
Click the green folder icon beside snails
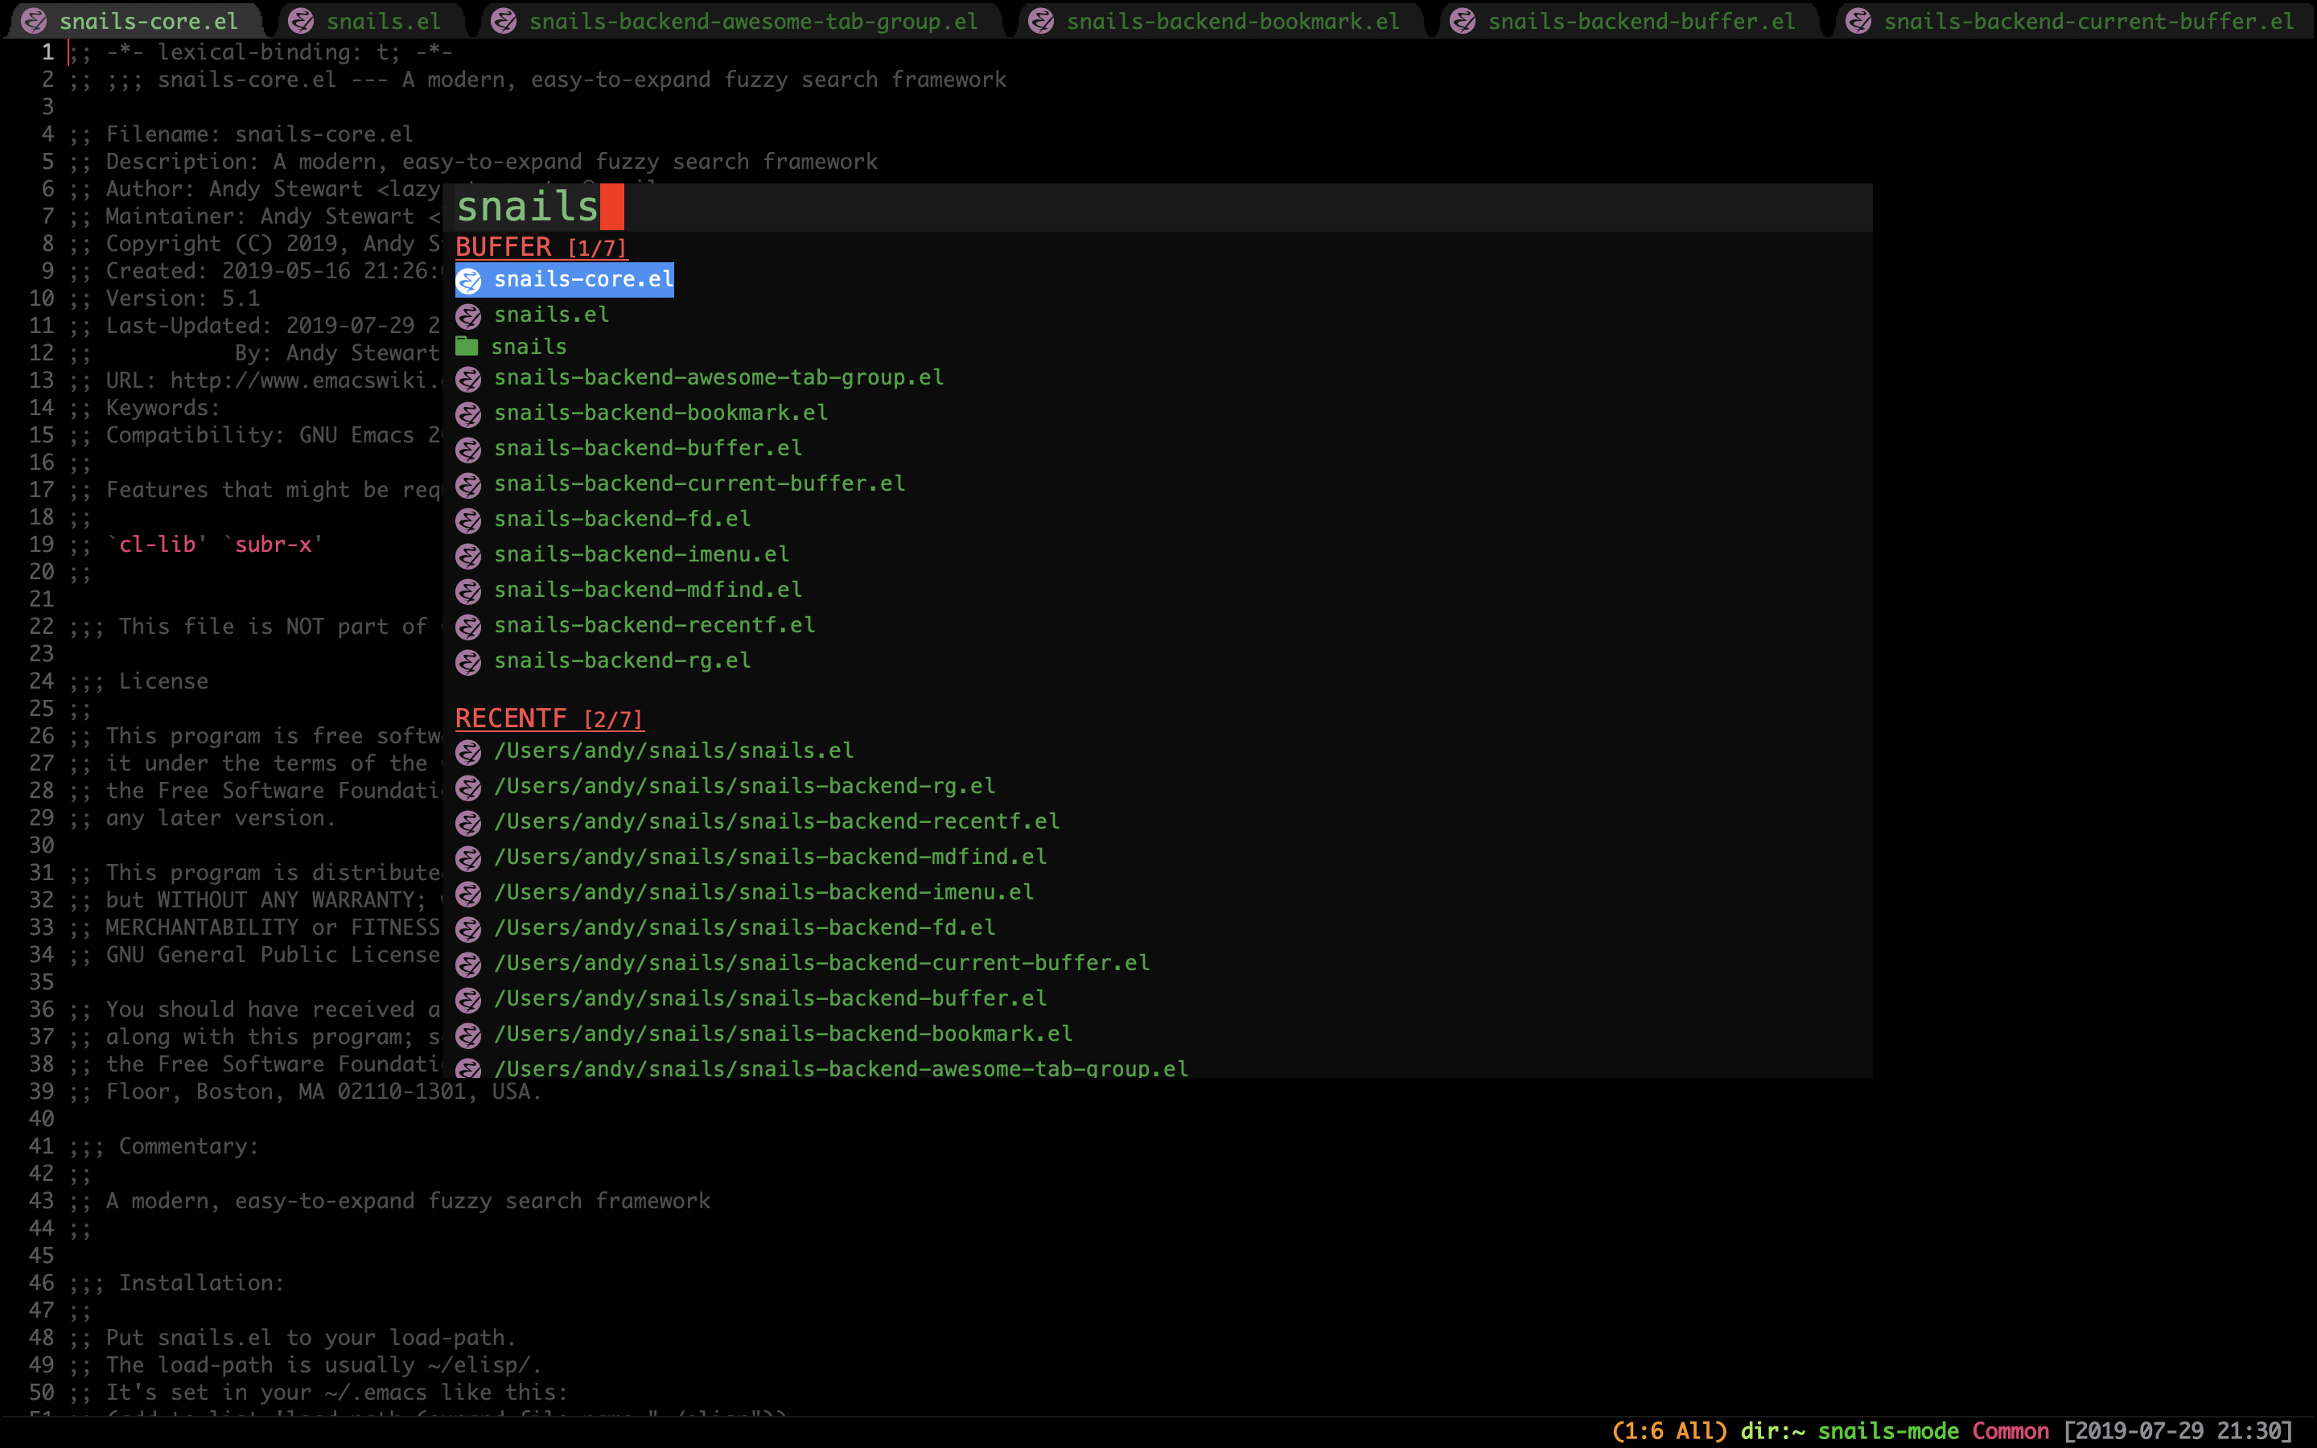tap(467, 346)
